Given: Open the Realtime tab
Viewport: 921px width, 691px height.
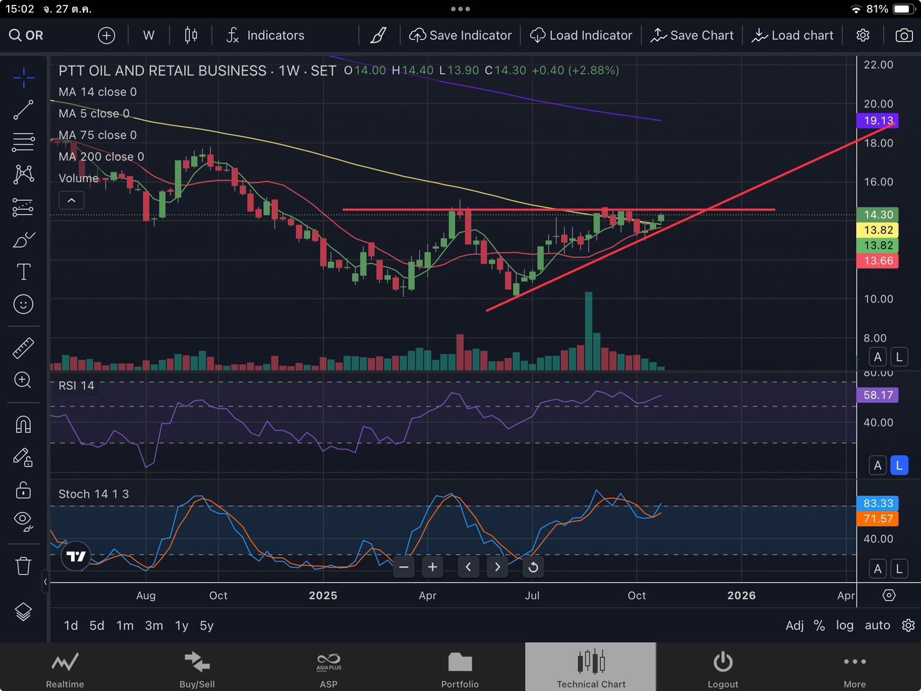Looking at the screenshot, I should tap(65, 667).
